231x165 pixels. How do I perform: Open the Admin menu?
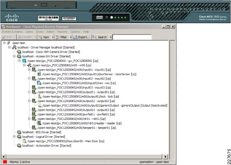coord(50,32)
